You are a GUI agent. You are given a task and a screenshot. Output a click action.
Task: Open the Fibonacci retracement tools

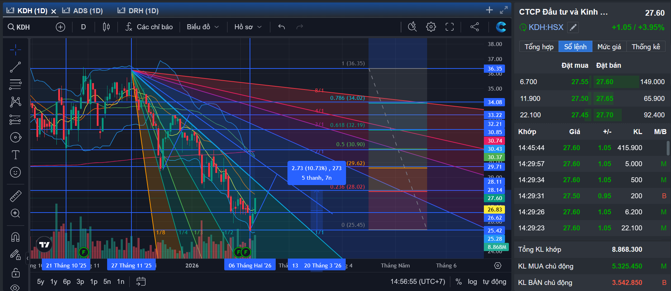pos(15,85)
